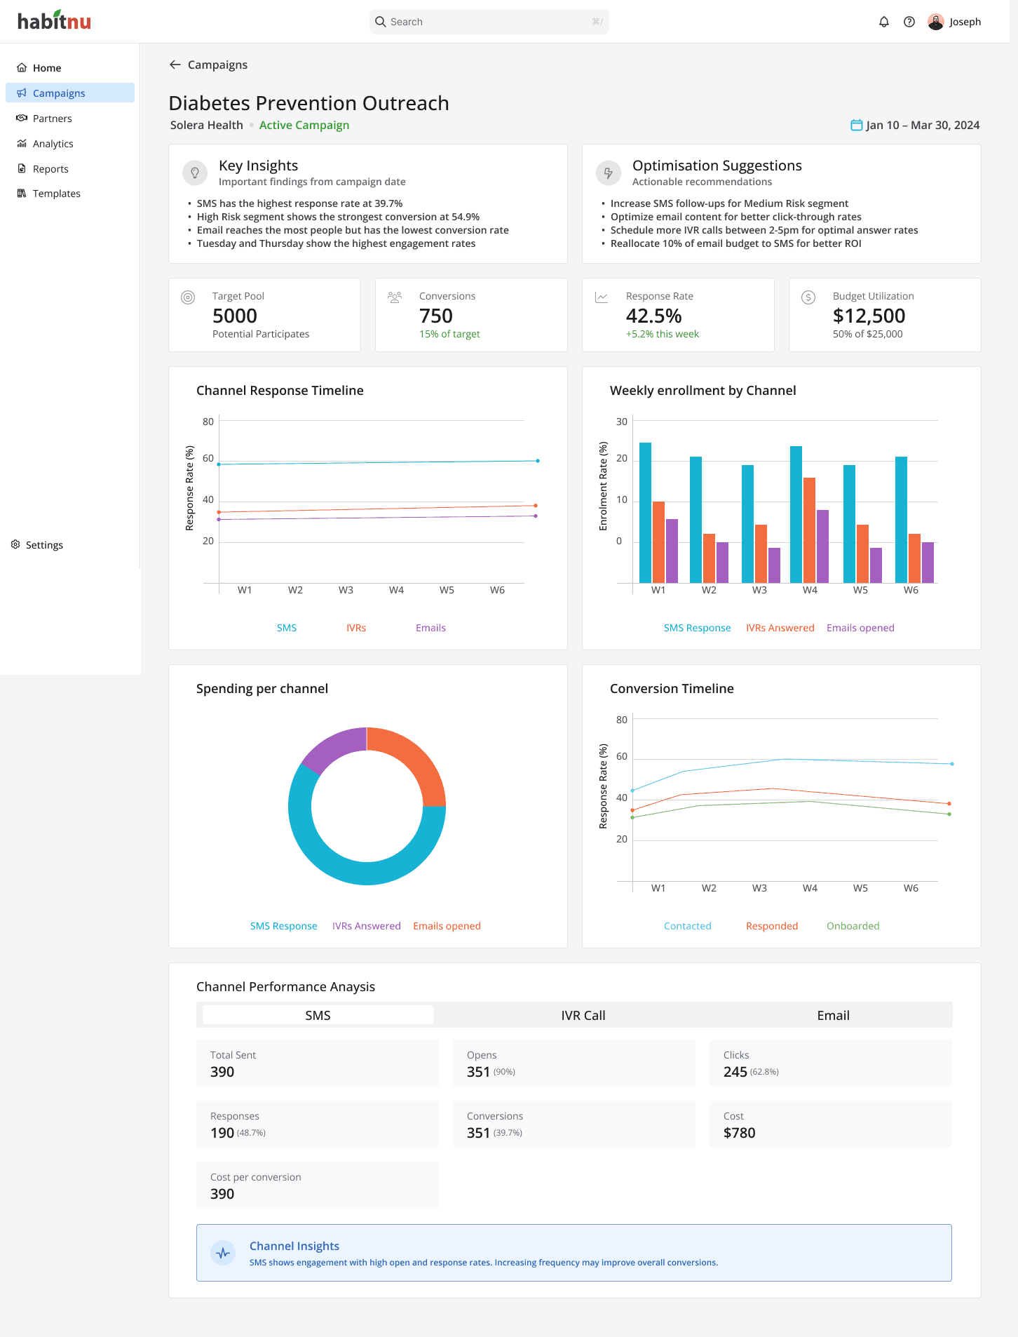
Task: Click the Conversions 750 card
Action: [x=471, y=315]
